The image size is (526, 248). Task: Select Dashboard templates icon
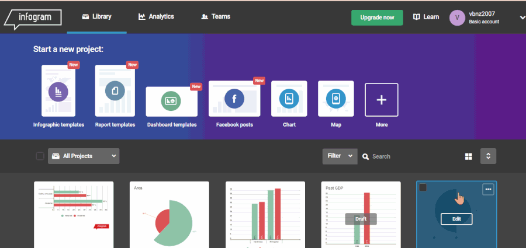(171, 101)
